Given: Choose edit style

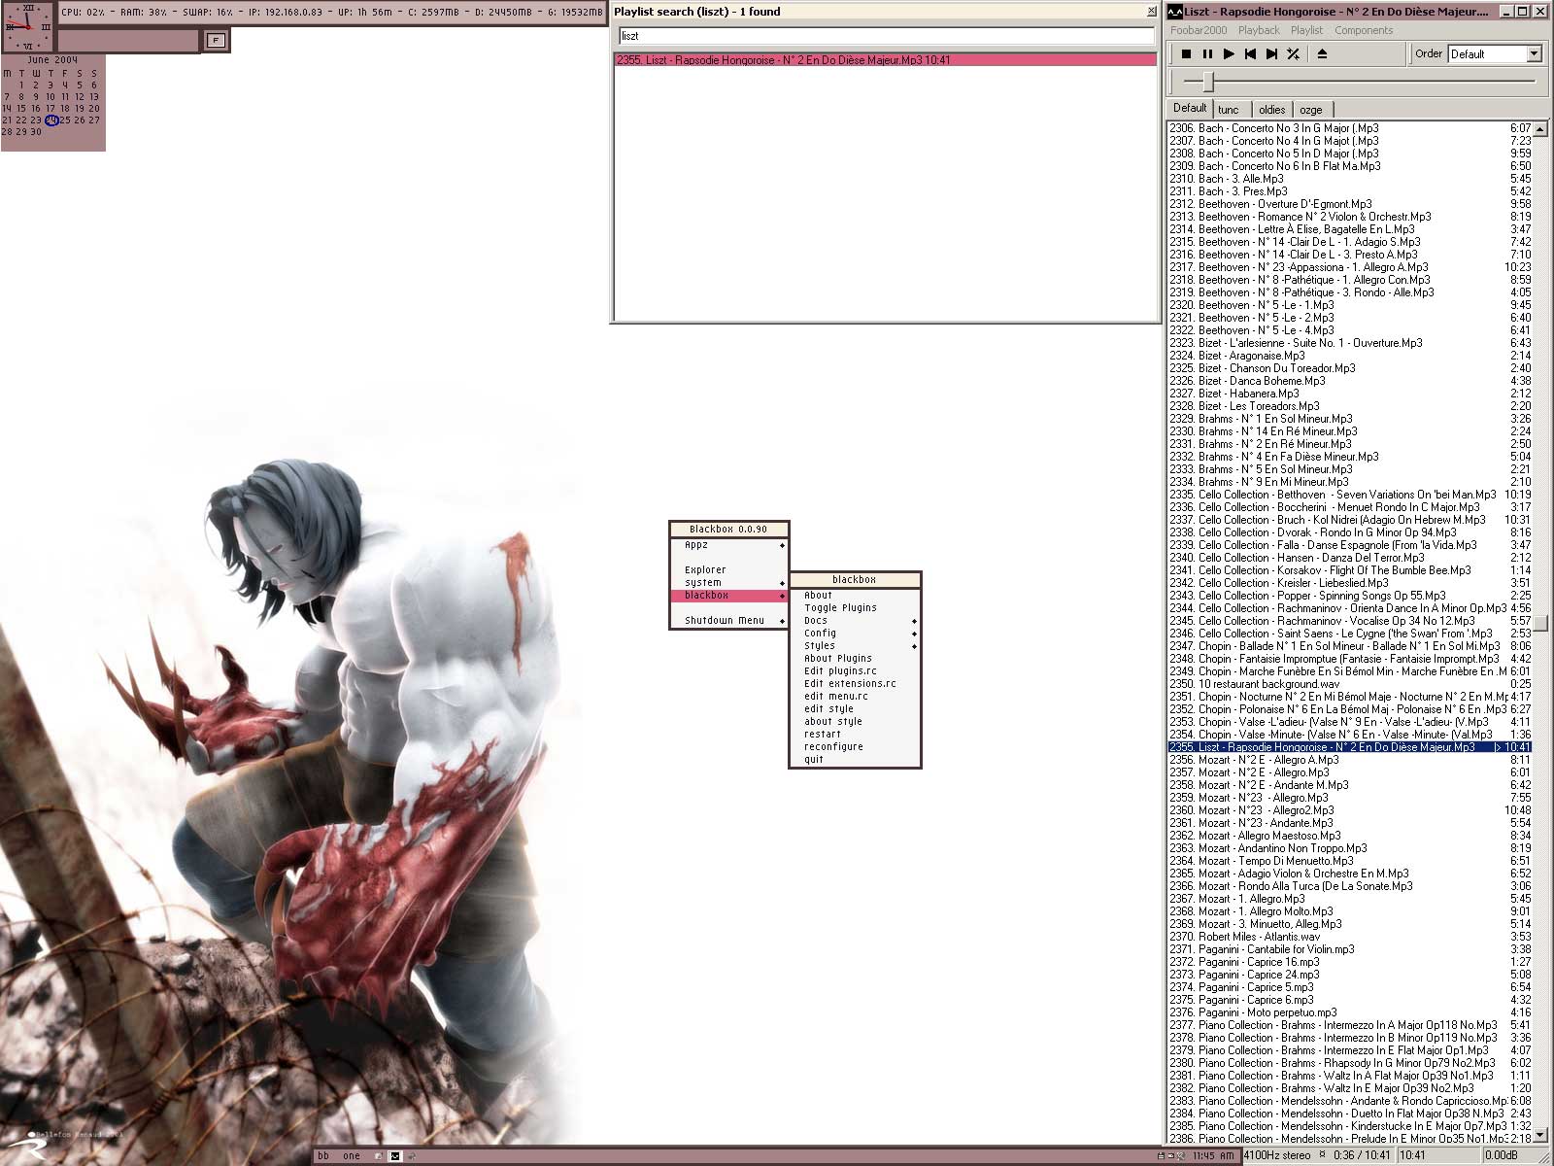Looking at the screenshot, I should coord(855,709).
